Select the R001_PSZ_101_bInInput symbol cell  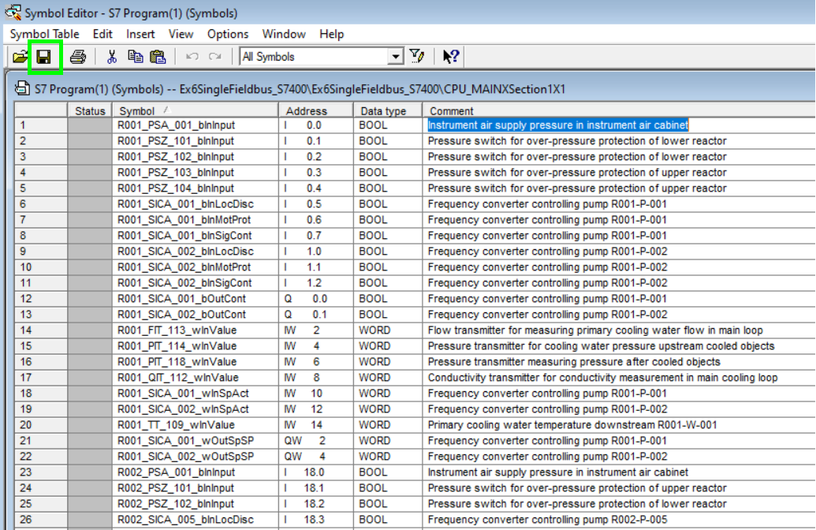177,141
